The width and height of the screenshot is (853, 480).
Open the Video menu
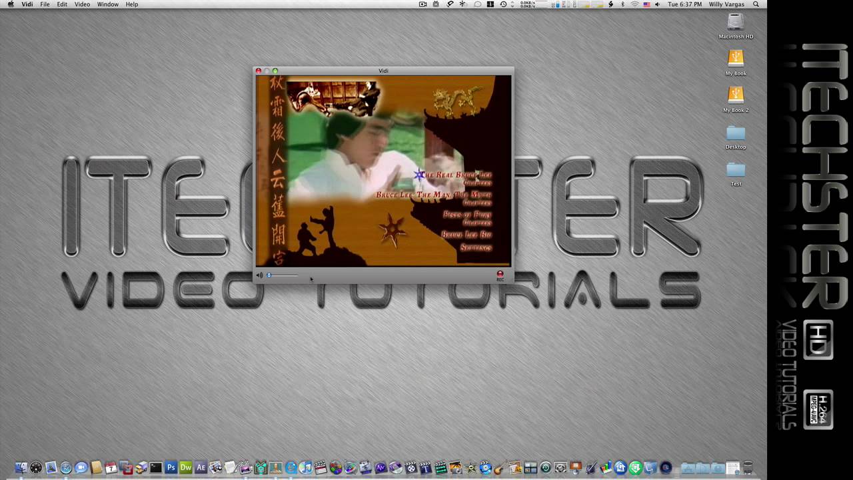coord(82,4)
